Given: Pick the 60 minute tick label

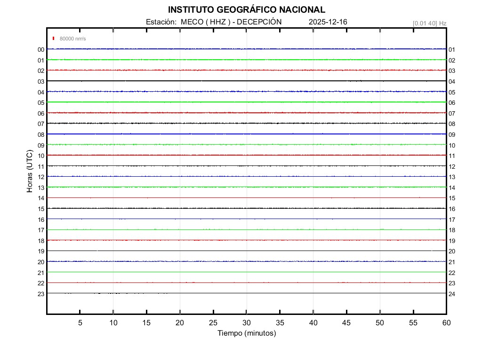Looking at the screenshot, I should click(446, 323).
